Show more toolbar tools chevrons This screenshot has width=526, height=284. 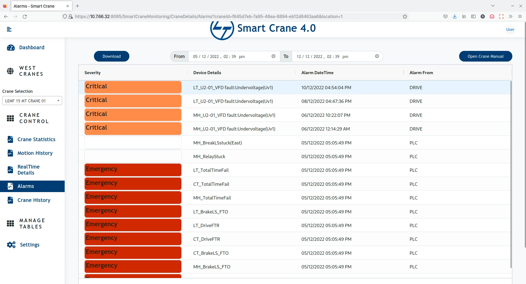click(511, 16)
